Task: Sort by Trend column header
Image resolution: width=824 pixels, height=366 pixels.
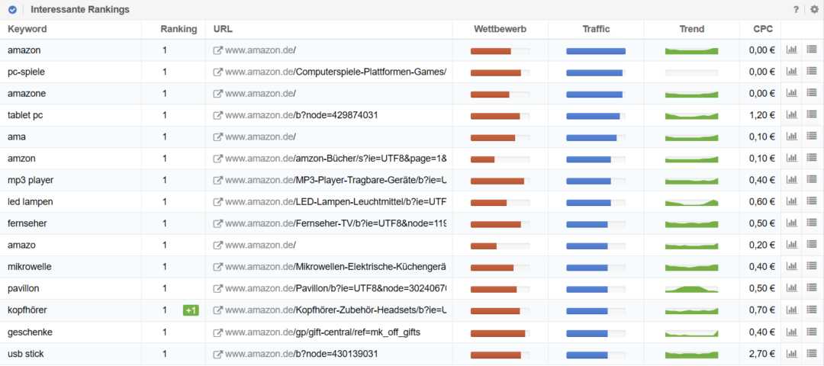Action: click(x=691, y=30)
